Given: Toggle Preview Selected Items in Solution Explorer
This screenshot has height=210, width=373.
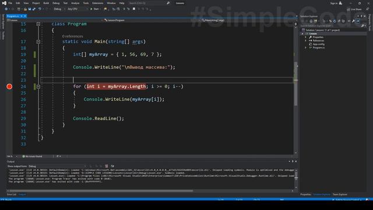Looking at the screenshot, I should pos(358,21).
